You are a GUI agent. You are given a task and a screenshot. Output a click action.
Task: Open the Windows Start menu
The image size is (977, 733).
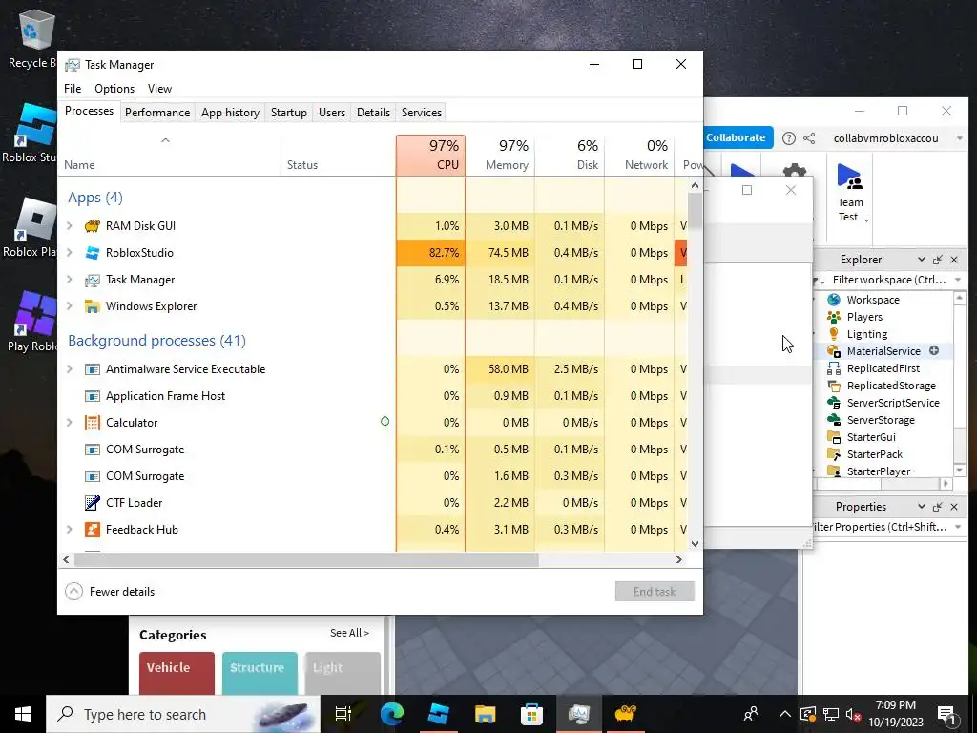click(x=23, y=714)
